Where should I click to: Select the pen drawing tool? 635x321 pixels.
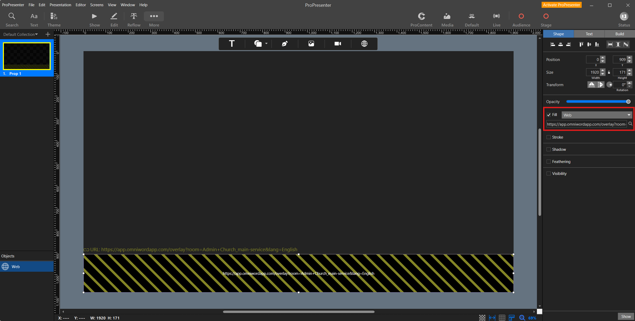285,44
